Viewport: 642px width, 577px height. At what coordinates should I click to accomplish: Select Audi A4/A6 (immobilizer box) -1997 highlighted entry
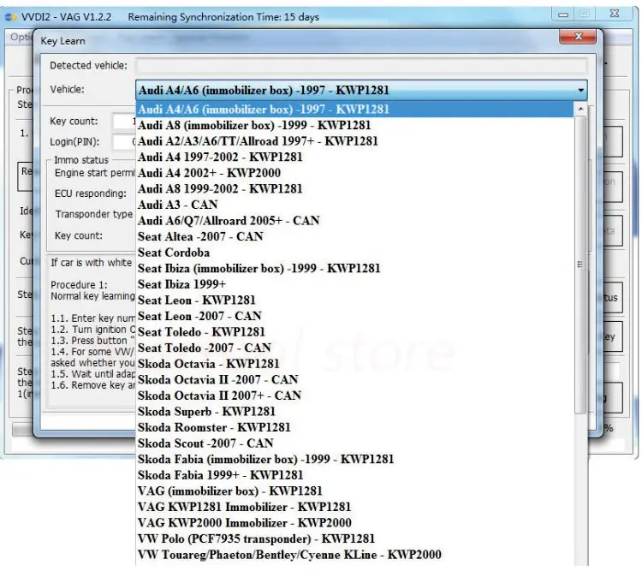click(x=355, y=110)
